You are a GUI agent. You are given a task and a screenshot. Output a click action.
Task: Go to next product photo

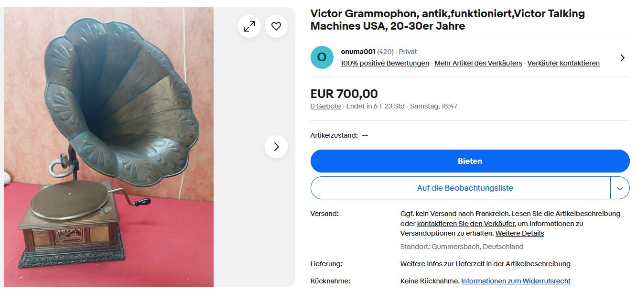(276, 147)
